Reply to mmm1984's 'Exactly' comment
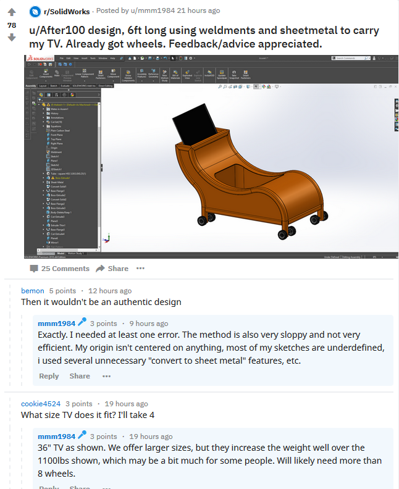 pyautogui.click(x=49, y=376)
